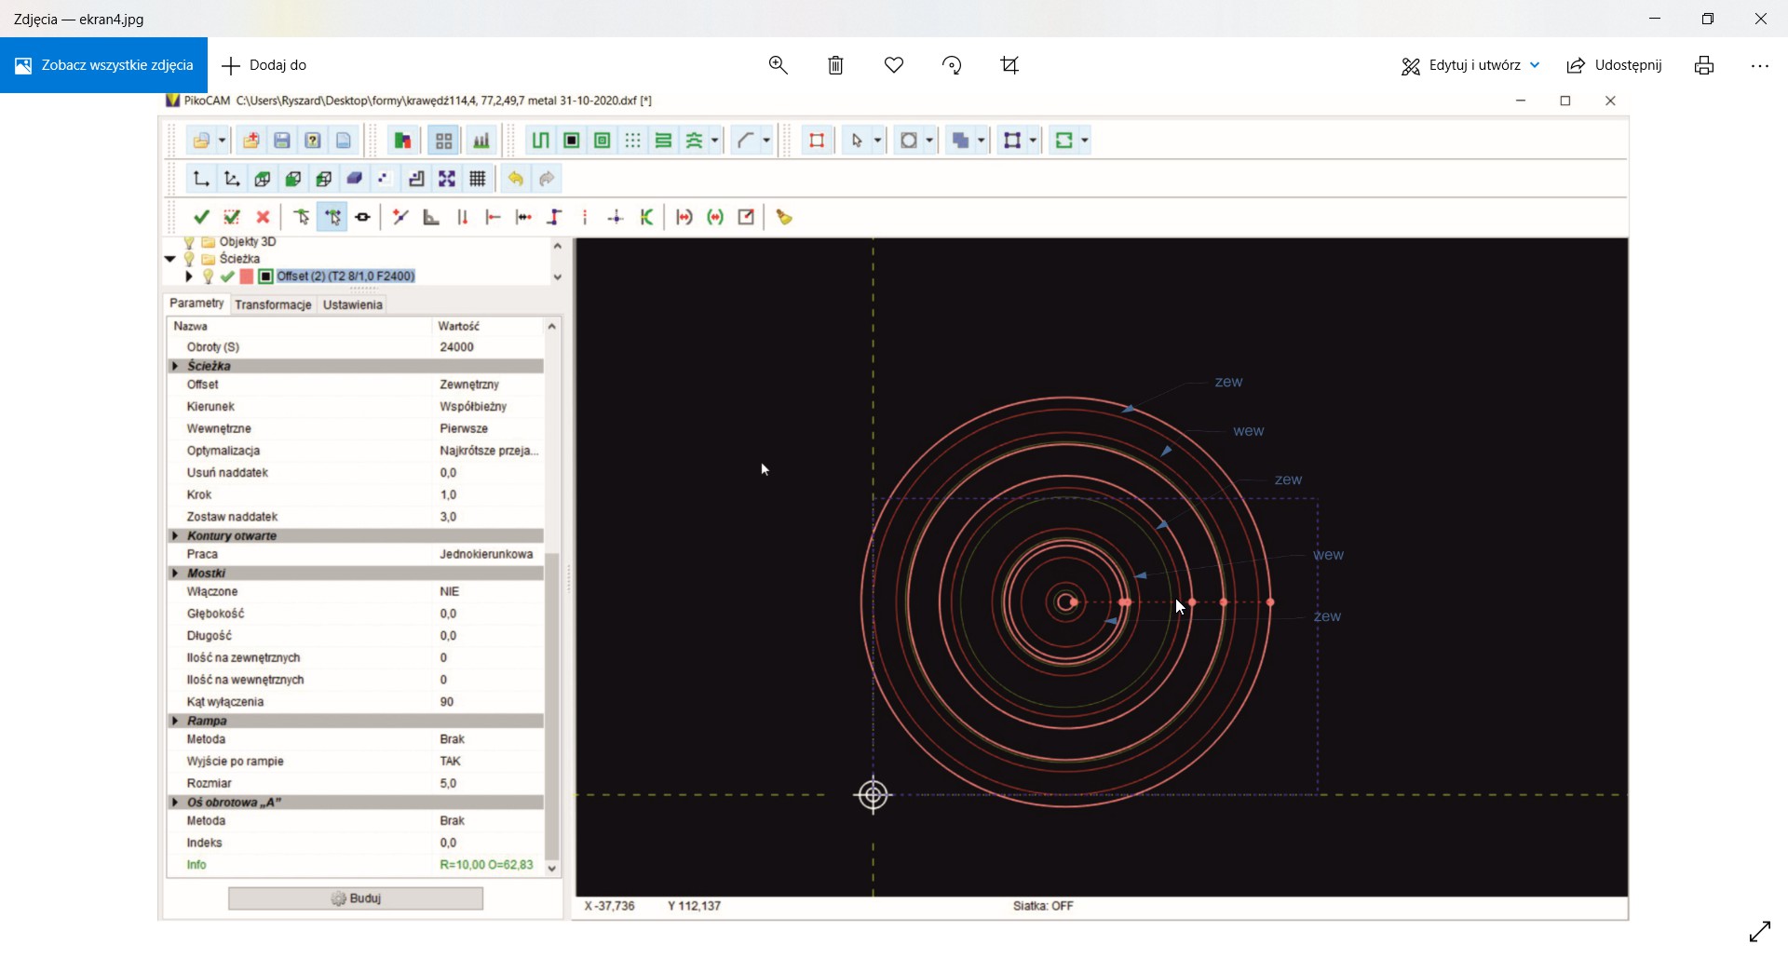
Task: Select the green square offset path tool
Action: point(572,142)
